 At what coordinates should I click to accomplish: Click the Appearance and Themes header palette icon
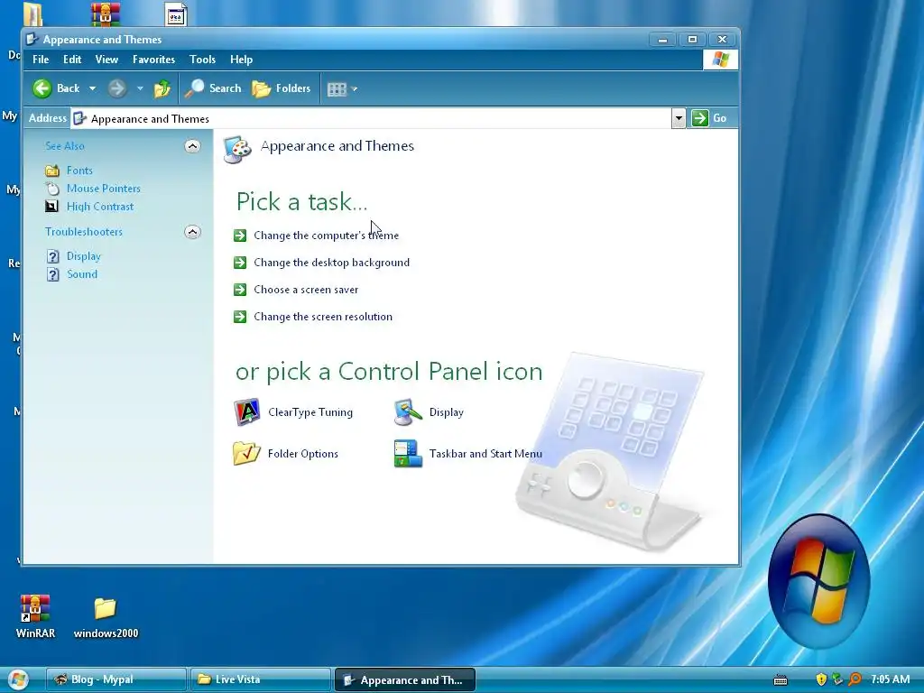pos(237,149)
